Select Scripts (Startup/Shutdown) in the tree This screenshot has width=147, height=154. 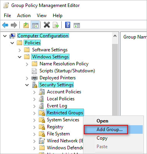pyautogui.click(x=67, y=71)
